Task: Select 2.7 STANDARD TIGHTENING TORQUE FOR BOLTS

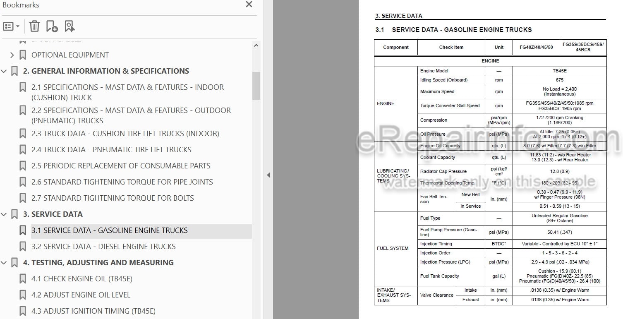Action: 113,198
